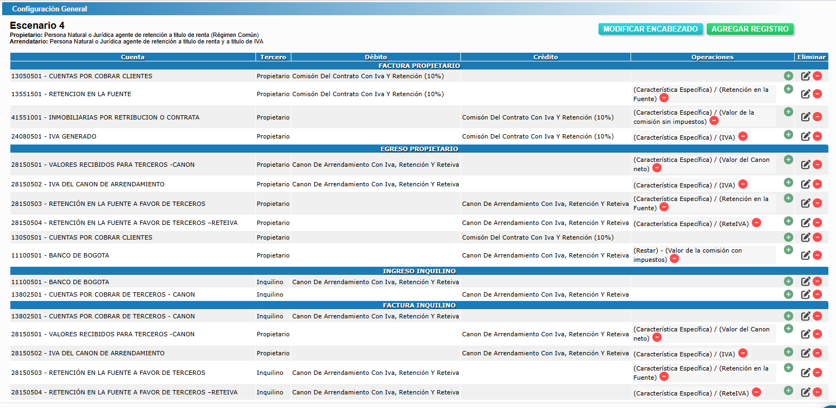Remove ReteIVA operation in Egreso Propietario section
Viewport: 836px width, 408px height.
[x=756, y=223]
